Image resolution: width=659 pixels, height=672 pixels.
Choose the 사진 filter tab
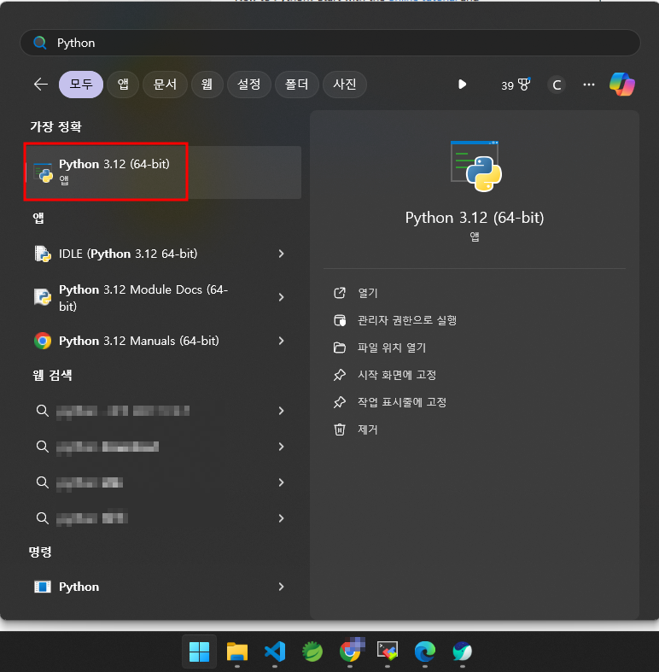[x=345, y=84]
